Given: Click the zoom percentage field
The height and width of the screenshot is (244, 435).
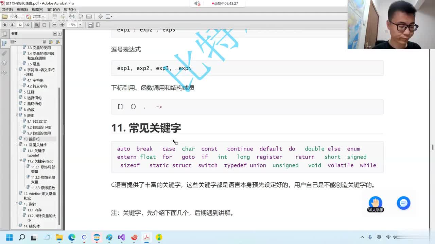Looking at the screenshot, I should tap(72, 25).
